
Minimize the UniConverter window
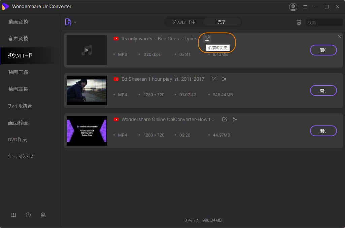[x=316, y=7]
